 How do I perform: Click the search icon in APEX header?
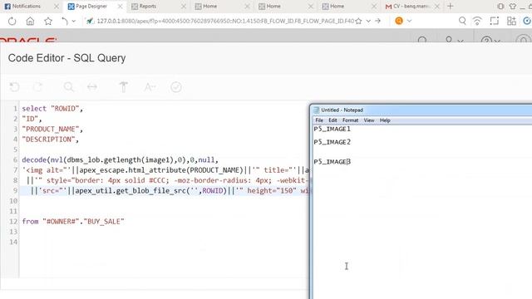pos(422,41)
